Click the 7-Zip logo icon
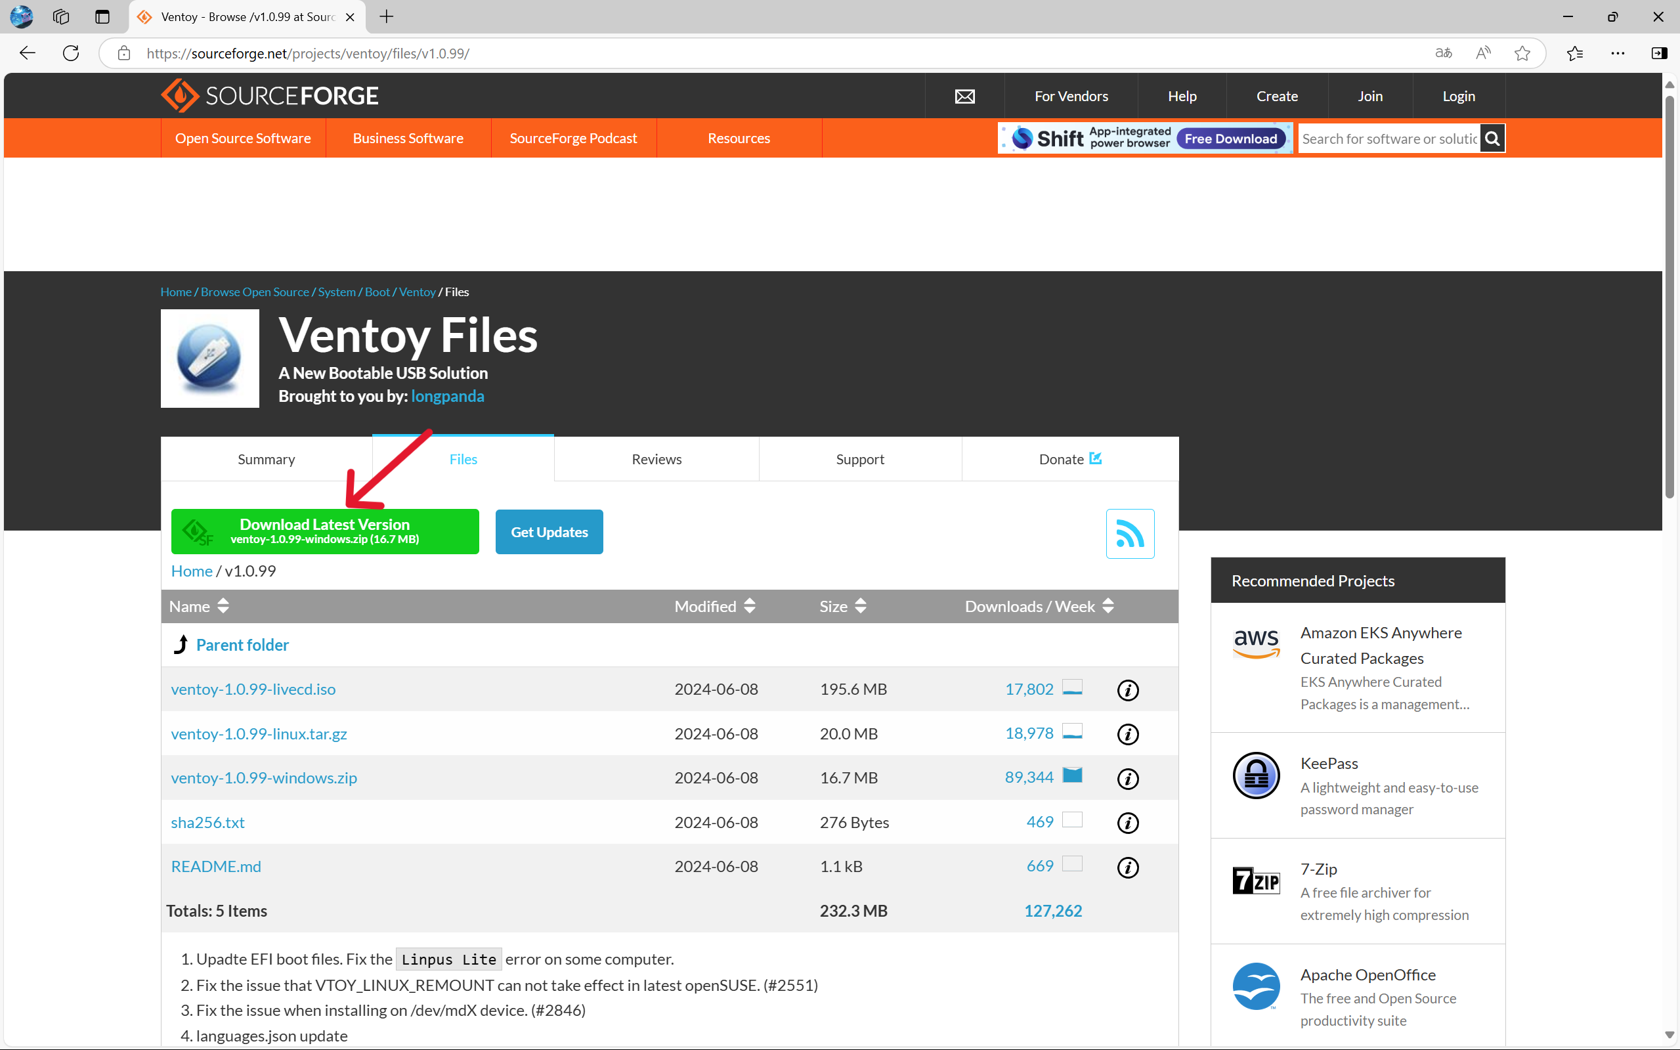 pos(1256,881)
